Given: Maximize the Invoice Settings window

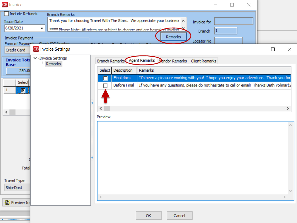Looking at the screenshot, I should point(273,49).
